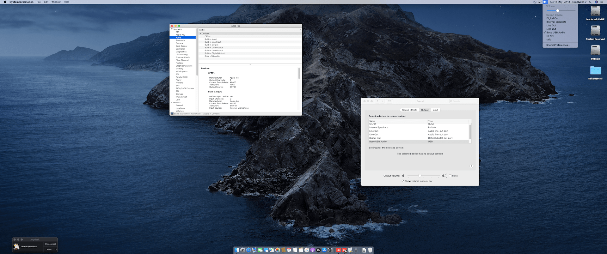Viewport: 607px width, 254px height.
Task: Click the AirPlay display icon in menu bar
Action: click(540, 2)
